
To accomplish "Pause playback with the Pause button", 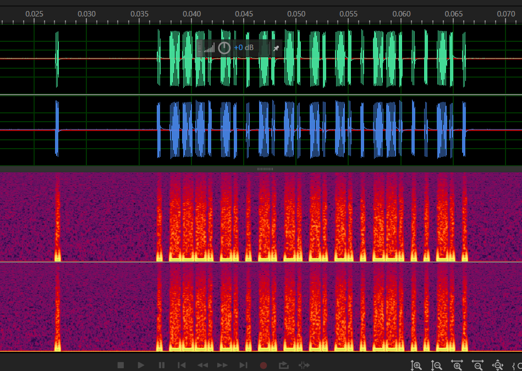I will pos(161,365).
